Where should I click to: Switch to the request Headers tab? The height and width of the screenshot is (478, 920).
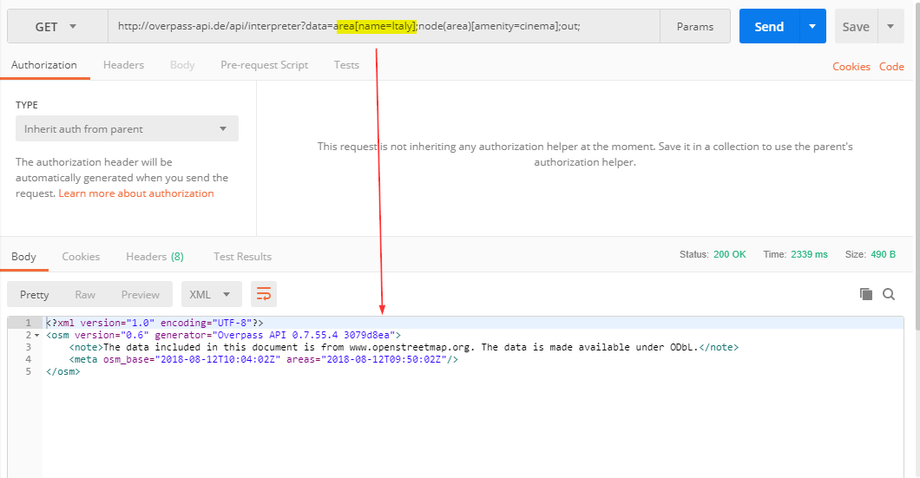(123, 65)
